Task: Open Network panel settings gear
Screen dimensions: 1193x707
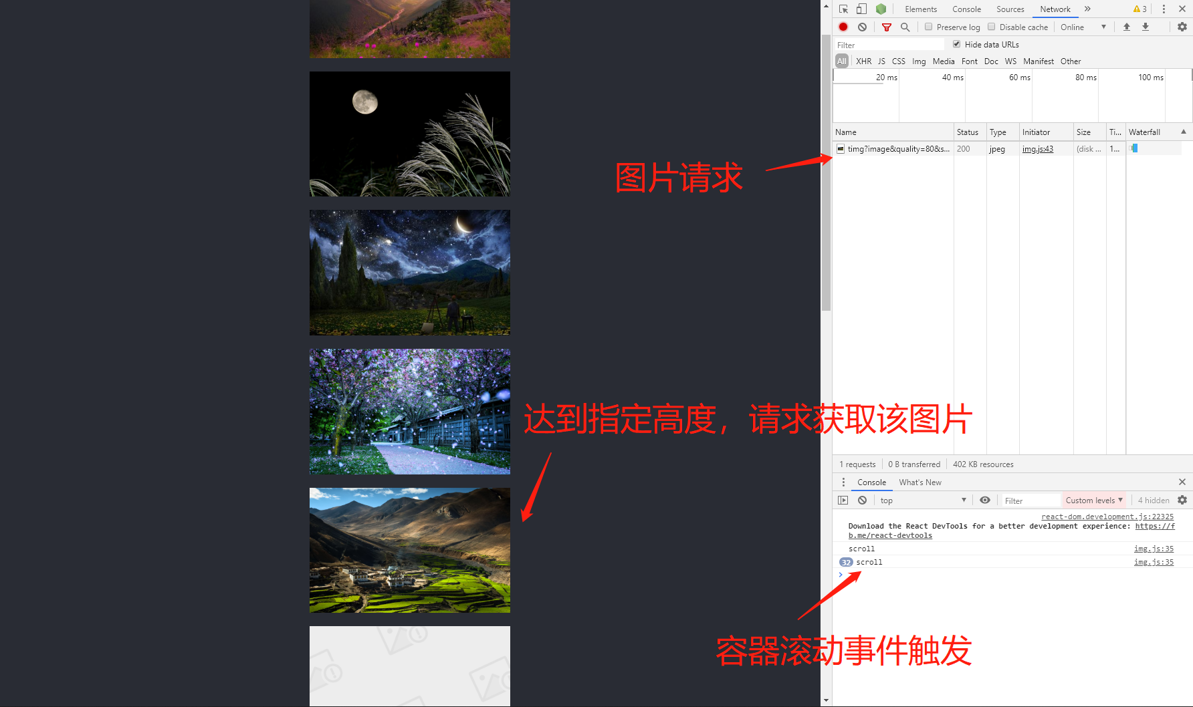Action: click(x=1182, y=27)
